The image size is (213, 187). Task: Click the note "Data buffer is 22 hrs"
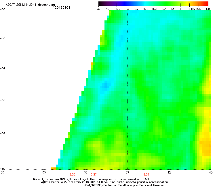56,182
